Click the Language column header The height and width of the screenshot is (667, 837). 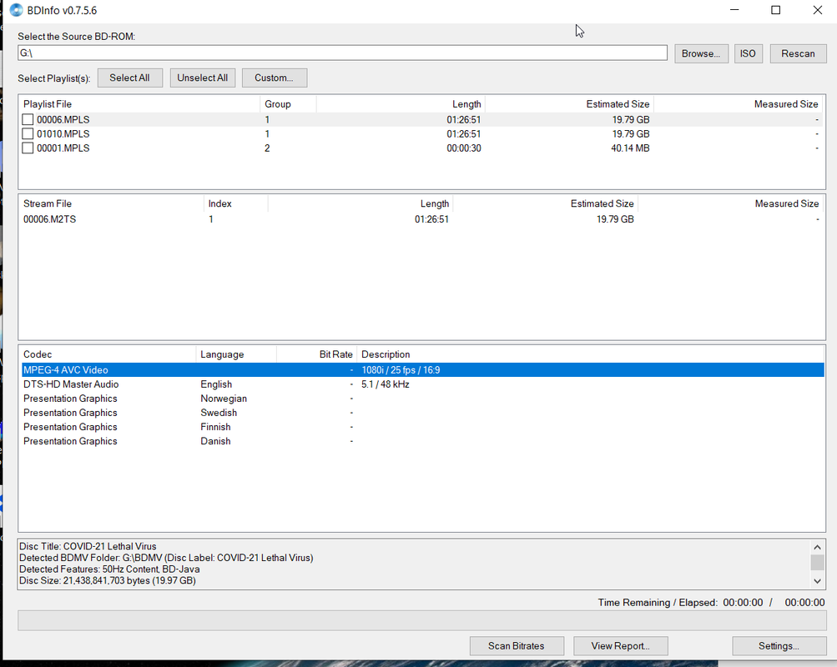tap(236, 354)
